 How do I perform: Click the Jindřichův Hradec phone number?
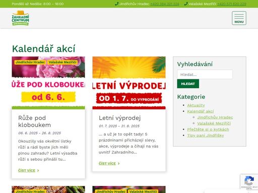(x=165, y=4)
